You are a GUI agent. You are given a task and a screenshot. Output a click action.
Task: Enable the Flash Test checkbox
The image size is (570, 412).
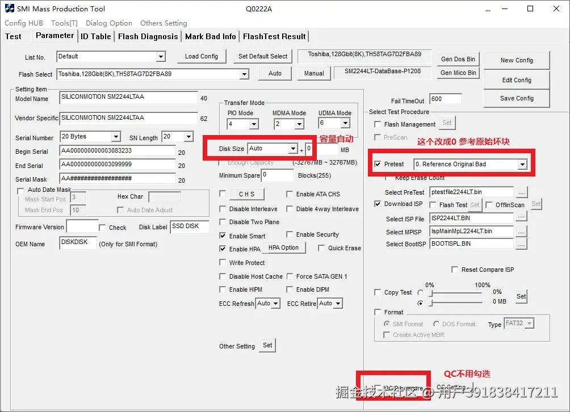(x=433, y=205)
